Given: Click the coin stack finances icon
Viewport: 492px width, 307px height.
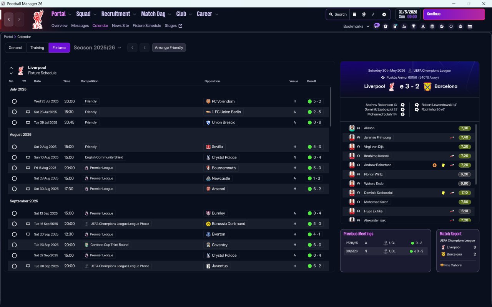Looking at the screenshot, I should pos(432,26).
